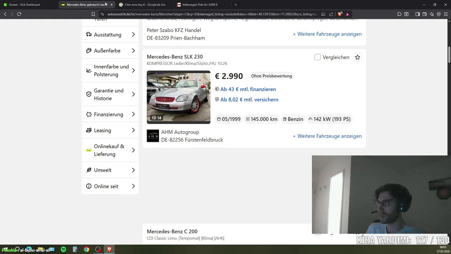Open the Brave Shields lion icon
This screenshot has height=254, width=451.
pyautogui.click(x=340, y=14)
